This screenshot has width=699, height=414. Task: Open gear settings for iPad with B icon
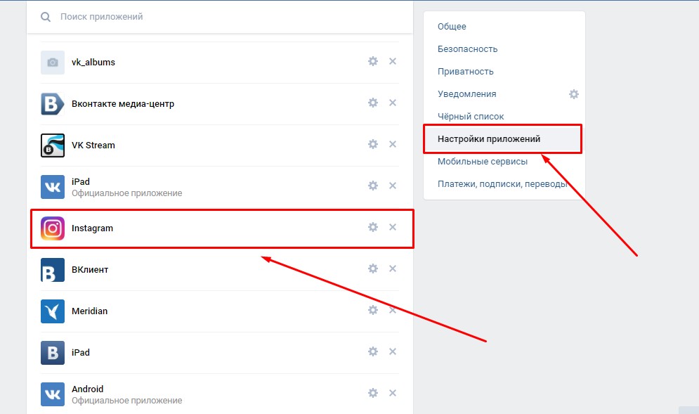(372, 351)
